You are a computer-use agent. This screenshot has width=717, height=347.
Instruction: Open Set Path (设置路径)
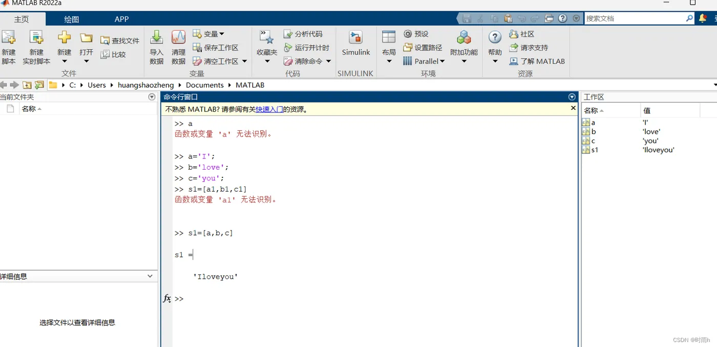[423, 48]
